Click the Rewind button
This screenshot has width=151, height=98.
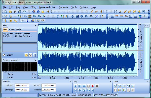click(x=80, y=90)
